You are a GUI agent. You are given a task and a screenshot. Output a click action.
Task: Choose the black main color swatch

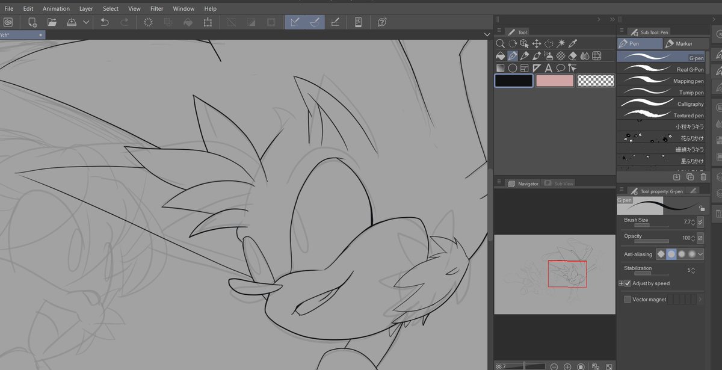click(514, 81)
